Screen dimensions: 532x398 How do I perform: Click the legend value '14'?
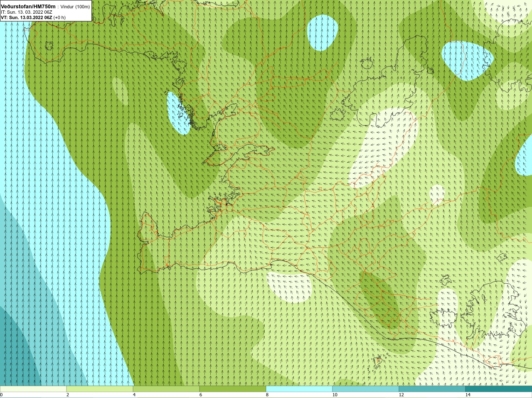click(468, 395)
